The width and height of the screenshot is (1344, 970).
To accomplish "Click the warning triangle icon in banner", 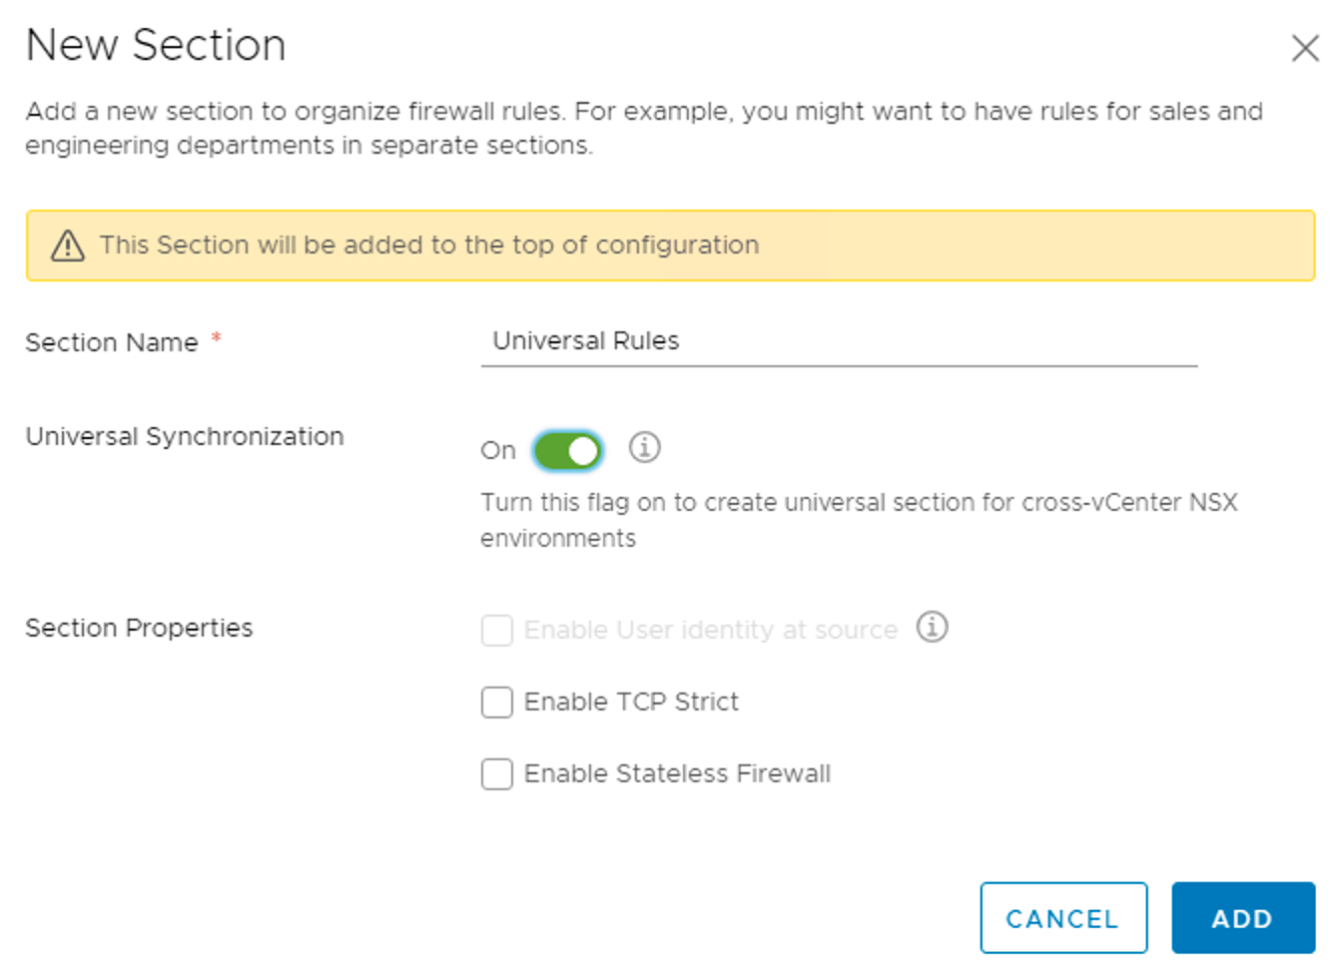I will [68, 245].
